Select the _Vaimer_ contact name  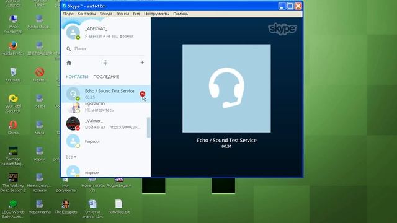(x=94, y=121)
